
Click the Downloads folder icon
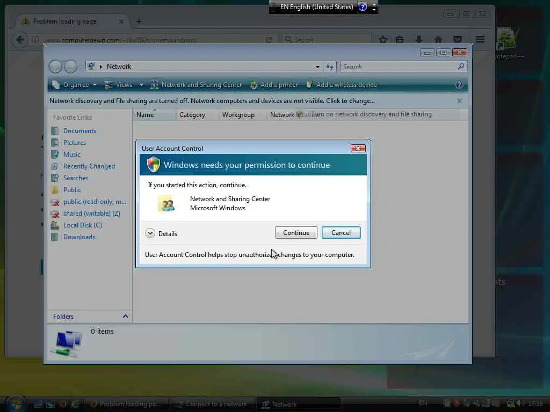[55, 237]
